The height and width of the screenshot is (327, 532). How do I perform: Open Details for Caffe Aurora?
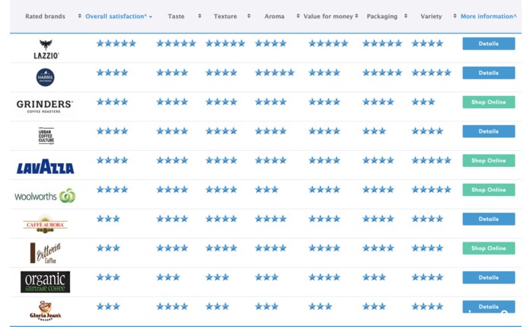pyautogui.click(x=489, y=219)
